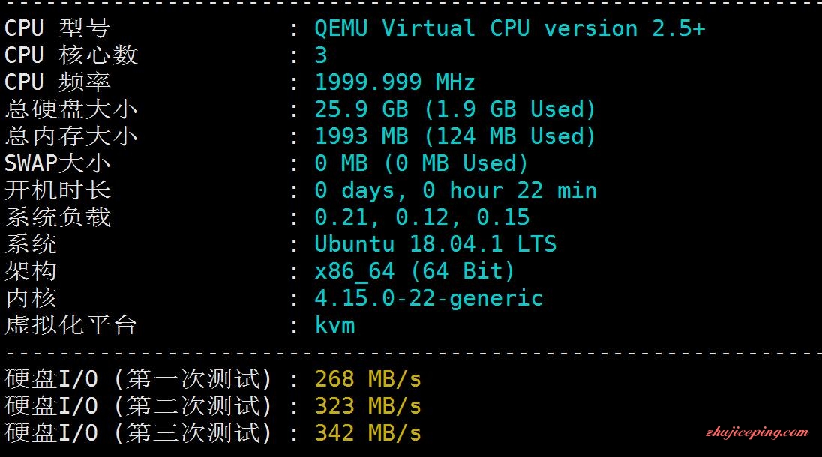Click the zhujiceping.com watermark link
822x457 pixels.
click(757, 432)
